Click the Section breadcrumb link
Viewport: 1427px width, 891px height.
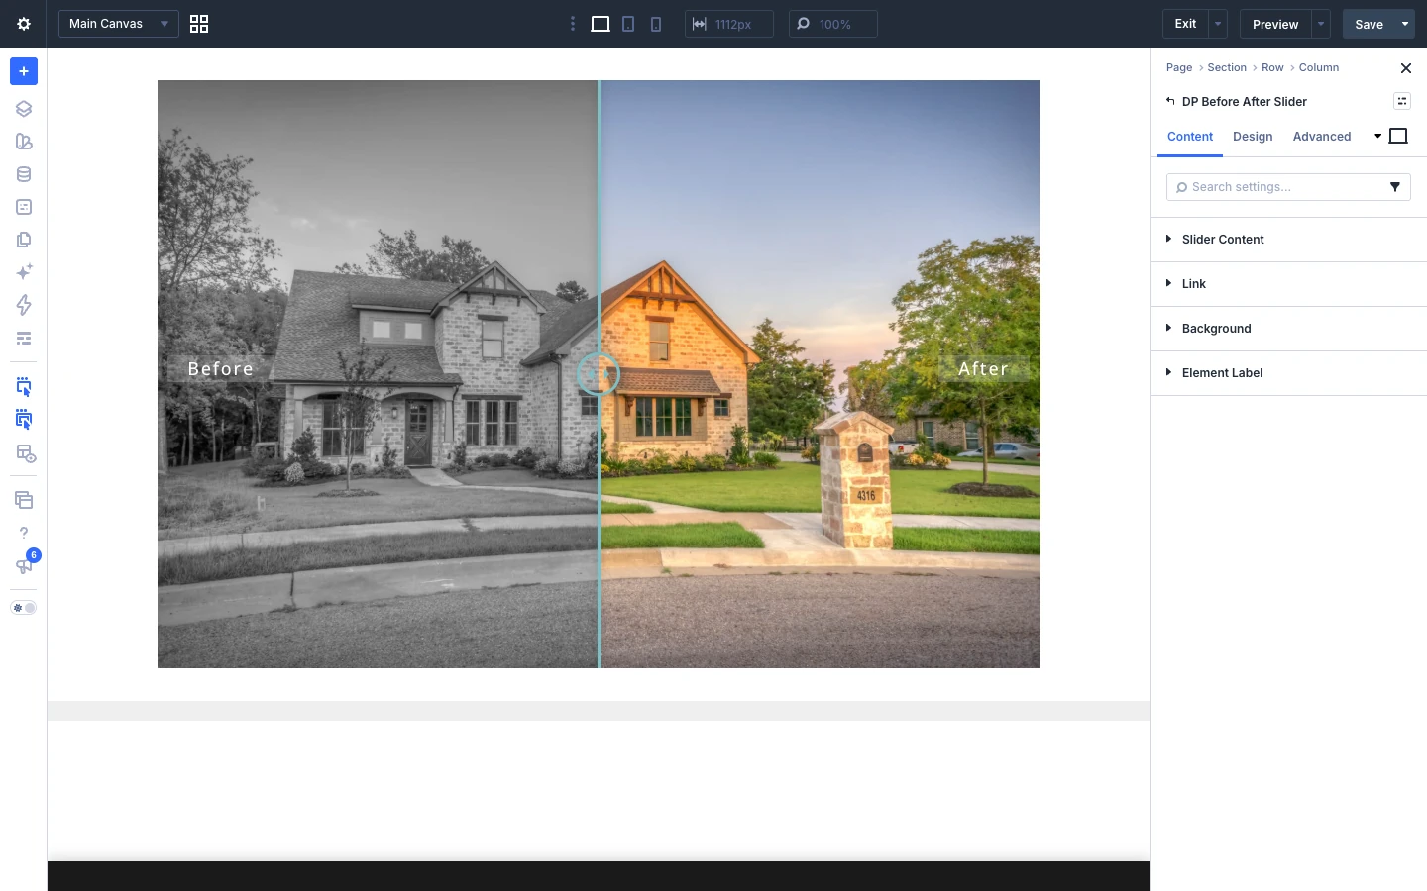pyautogui.click(x=1227, y=67)
